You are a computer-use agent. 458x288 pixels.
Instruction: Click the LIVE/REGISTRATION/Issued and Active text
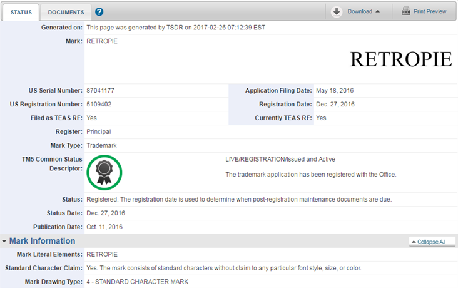pos(280,160)
